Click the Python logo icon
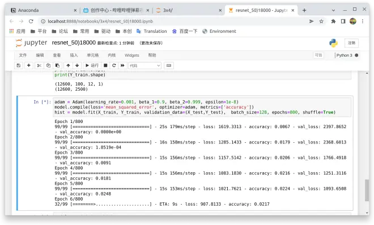Image resolution: width=374 pixels, height=225 pixels. tap(333, 43)
